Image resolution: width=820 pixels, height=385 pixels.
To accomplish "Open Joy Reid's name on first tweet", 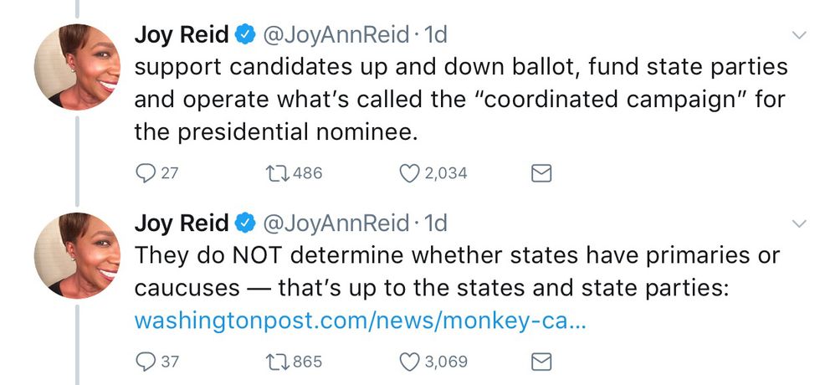I will click(181, 35).
